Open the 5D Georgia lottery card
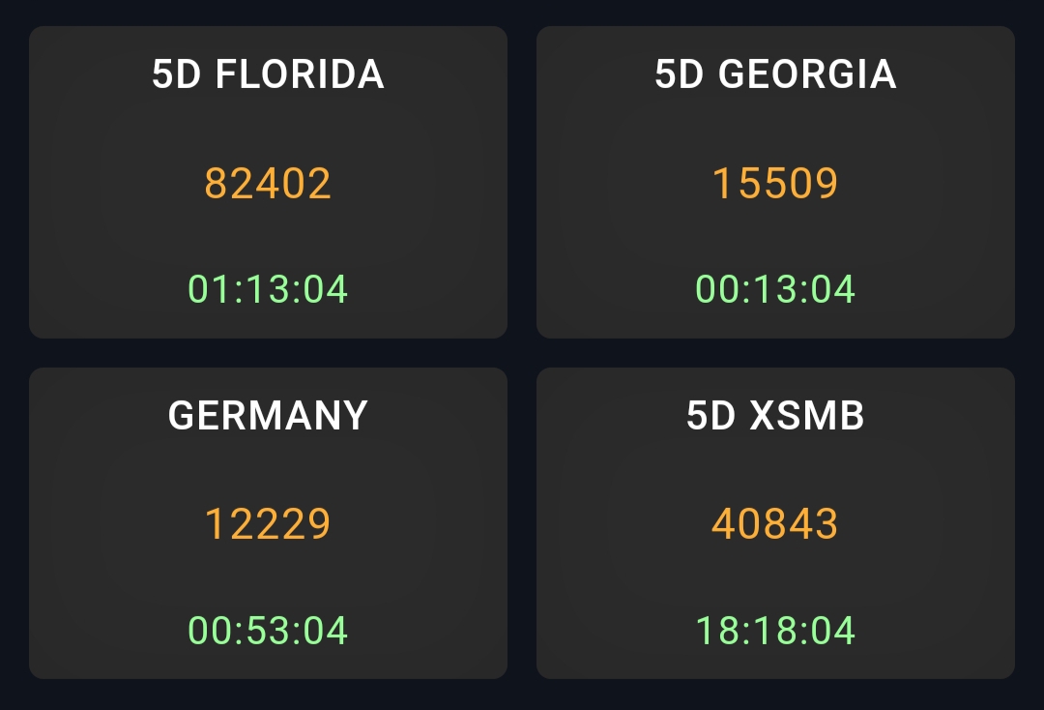Screen dimensions: 1044x710 pyautogui.click(x=775, y=232)
